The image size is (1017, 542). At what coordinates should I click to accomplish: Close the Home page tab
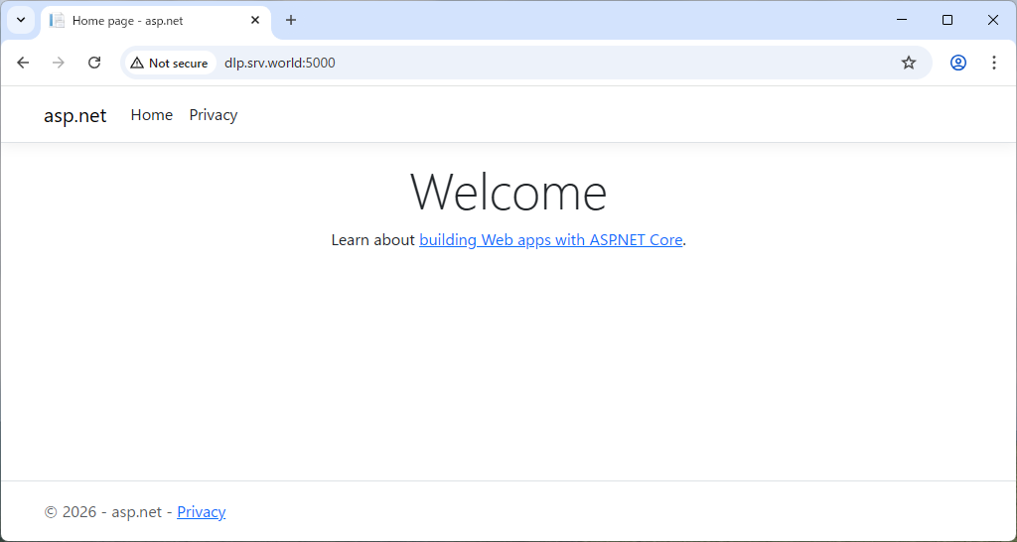point(255,20)
